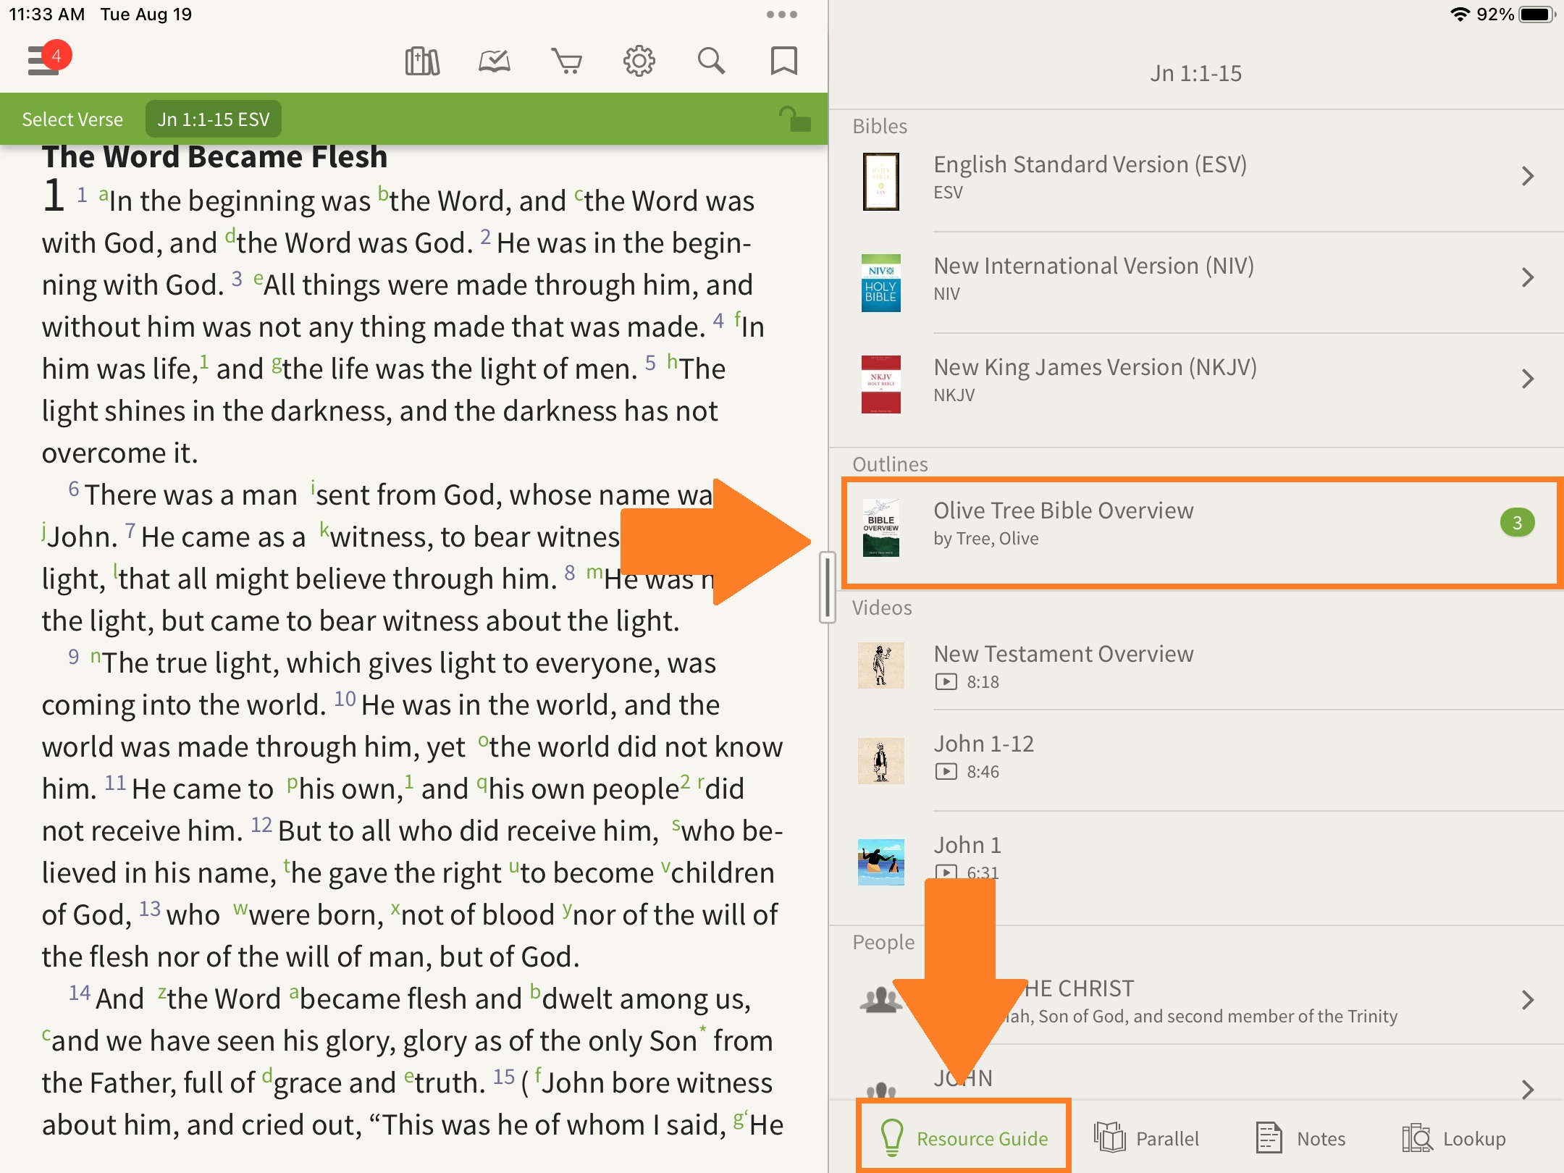Image resolution: width=1564 pixels, height=1173 pixels.
Task: Switch to the Parallel tab
Action: 1146,1138
